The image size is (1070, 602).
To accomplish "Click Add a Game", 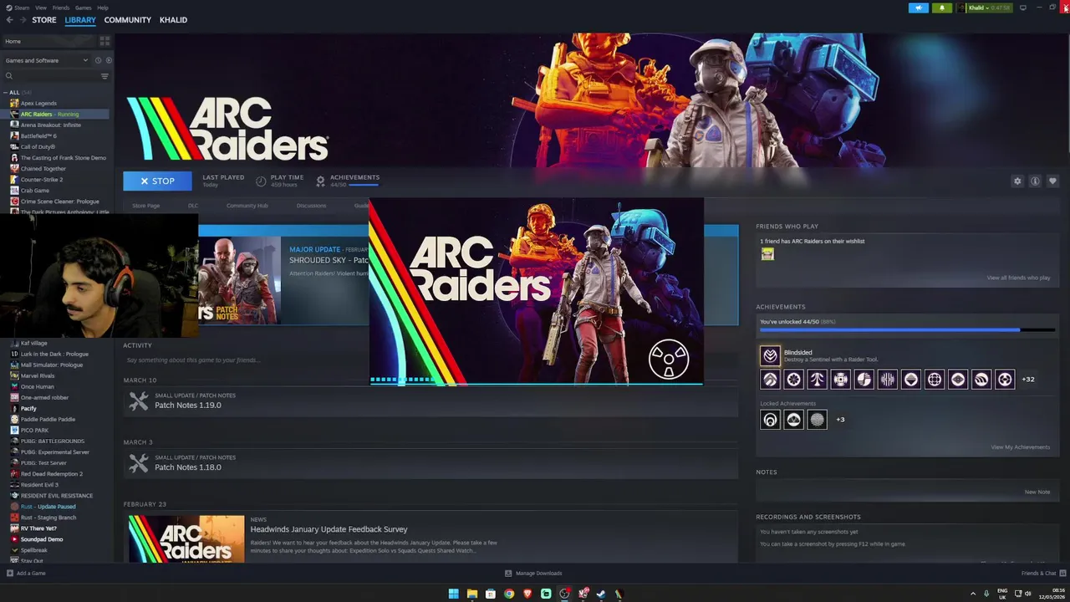I will tap(26, 574).
